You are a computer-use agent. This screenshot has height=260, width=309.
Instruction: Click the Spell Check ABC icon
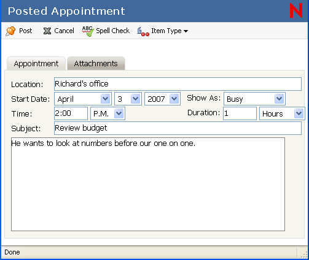click(88, 31)
